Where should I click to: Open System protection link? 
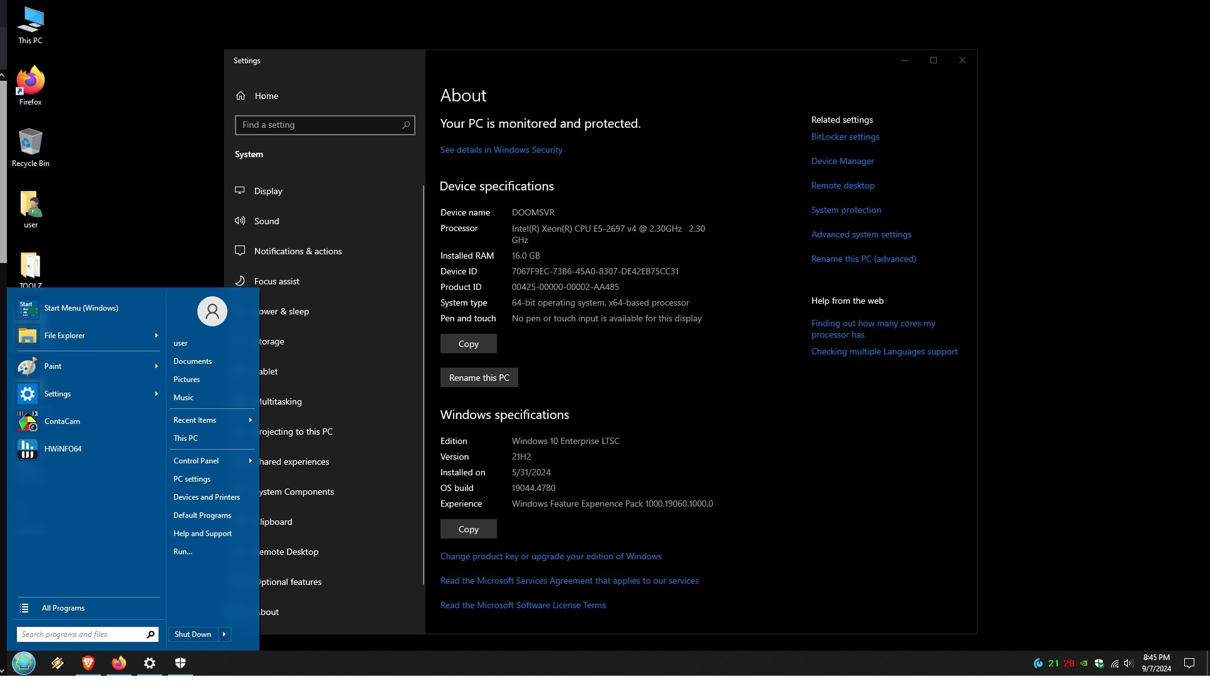click(847, 210)
